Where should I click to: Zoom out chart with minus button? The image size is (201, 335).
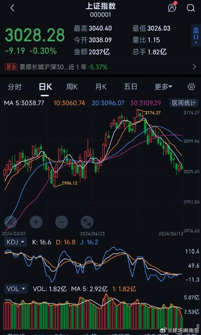click(x=61, y=222)
